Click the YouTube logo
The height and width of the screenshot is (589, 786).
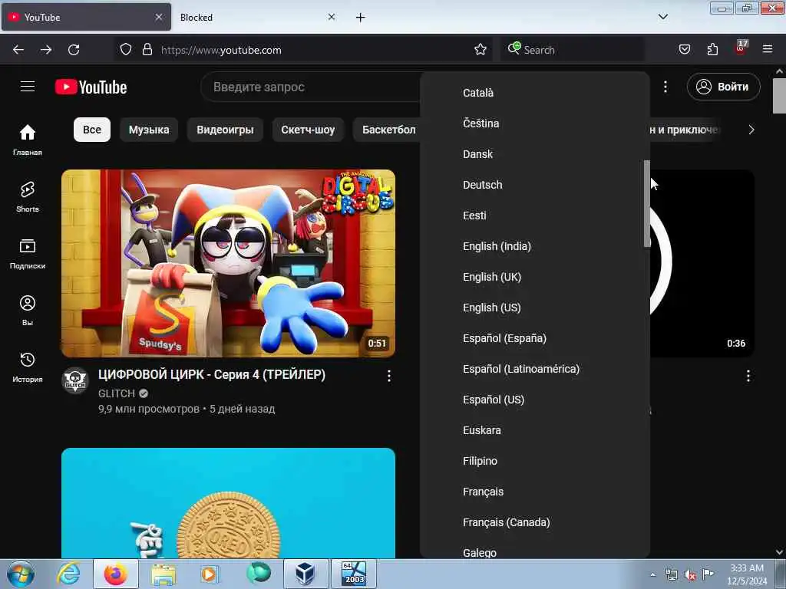91,87
